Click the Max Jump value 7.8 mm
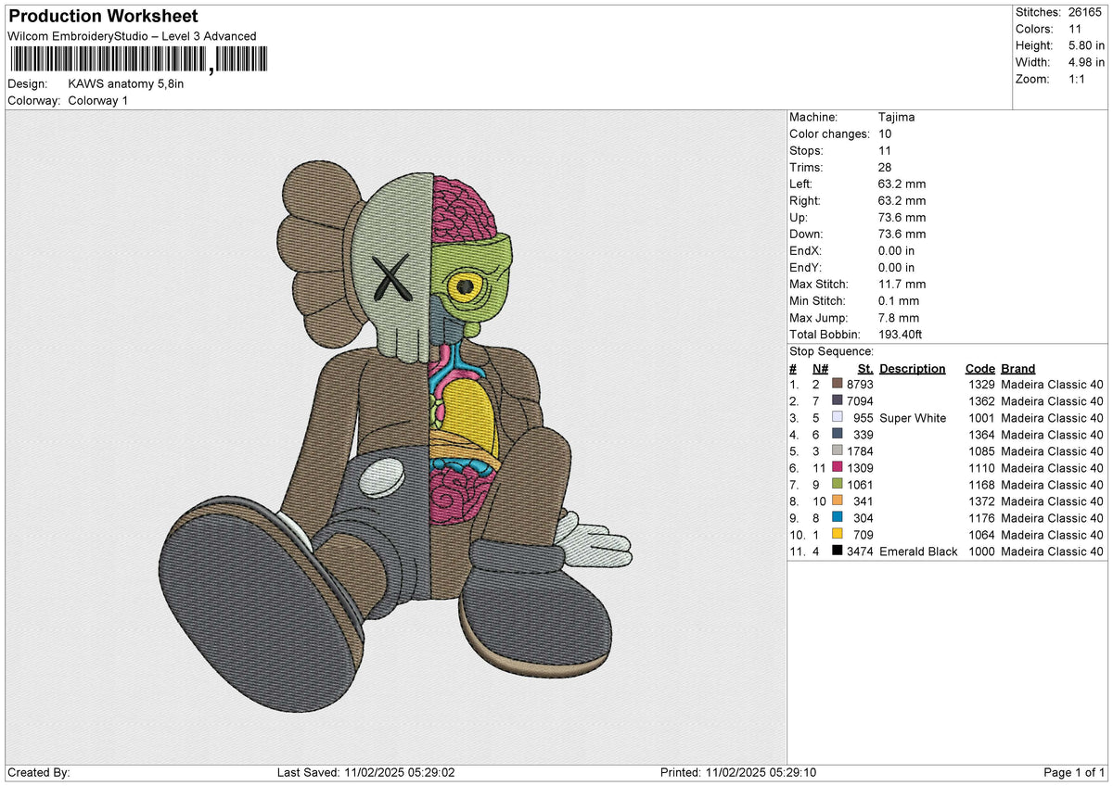The width and height of the screenshot is (1113, 786). [899, 317]
